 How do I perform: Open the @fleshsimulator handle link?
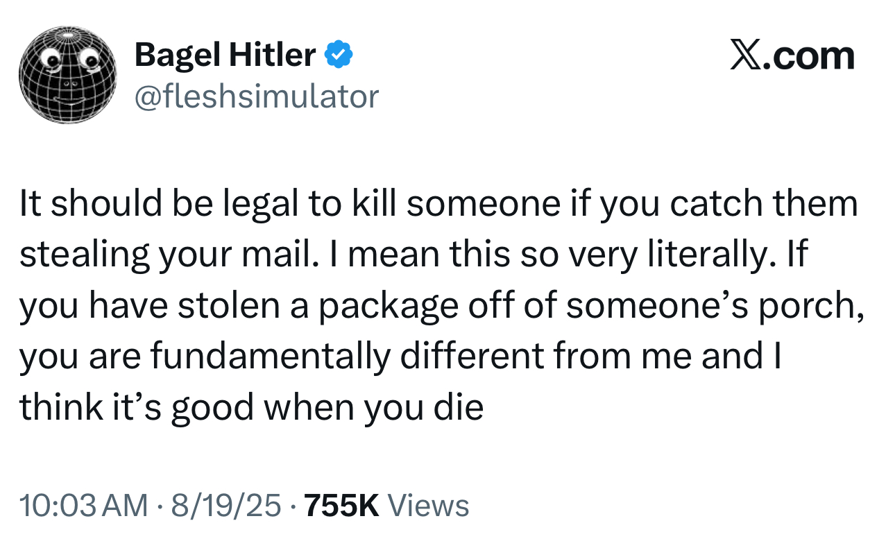[x=257, y=96]
